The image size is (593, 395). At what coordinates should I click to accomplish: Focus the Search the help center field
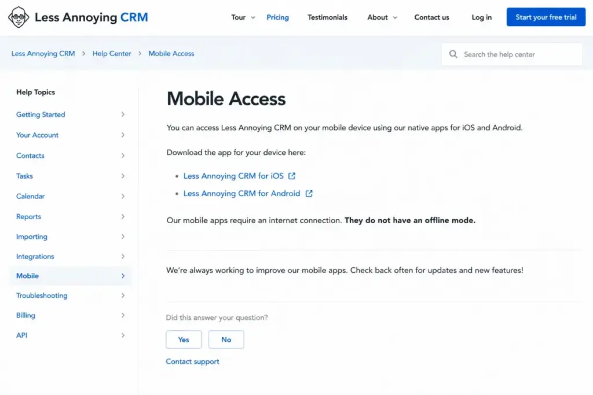[x=512, y=54]
